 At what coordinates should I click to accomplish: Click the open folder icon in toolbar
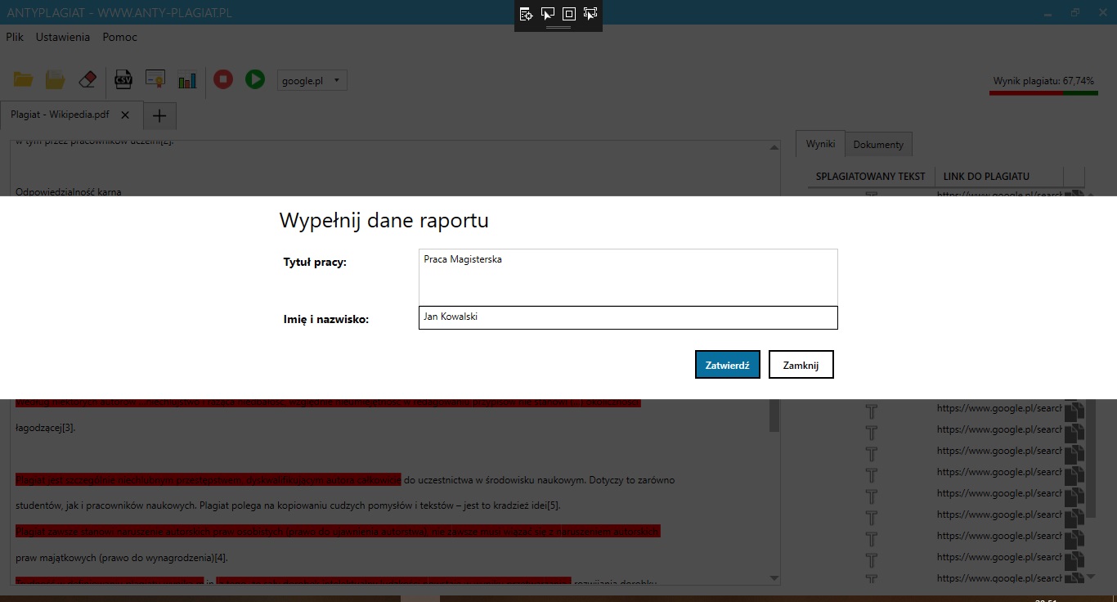tap(23, 79)
